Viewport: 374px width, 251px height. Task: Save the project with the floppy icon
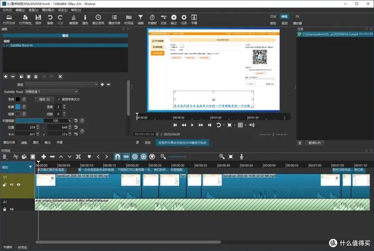tap(38, 20)
